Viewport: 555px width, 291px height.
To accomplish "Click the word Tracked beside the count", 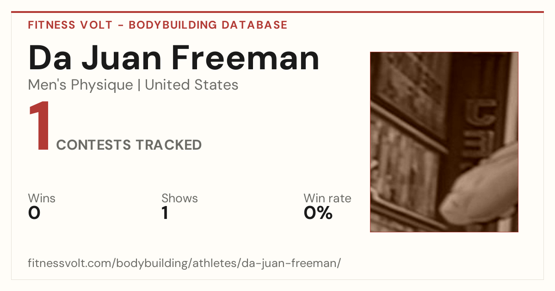I will pos(169,145).
